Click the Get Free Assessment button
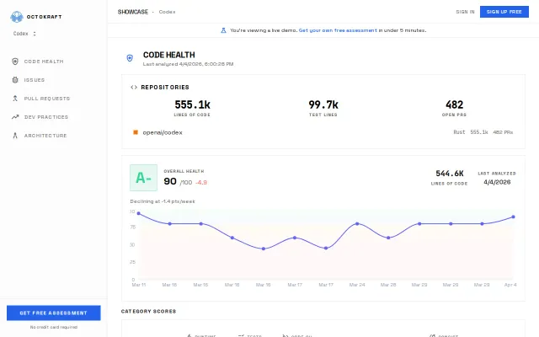The image size is (539, 337). (x=54, y=313)
